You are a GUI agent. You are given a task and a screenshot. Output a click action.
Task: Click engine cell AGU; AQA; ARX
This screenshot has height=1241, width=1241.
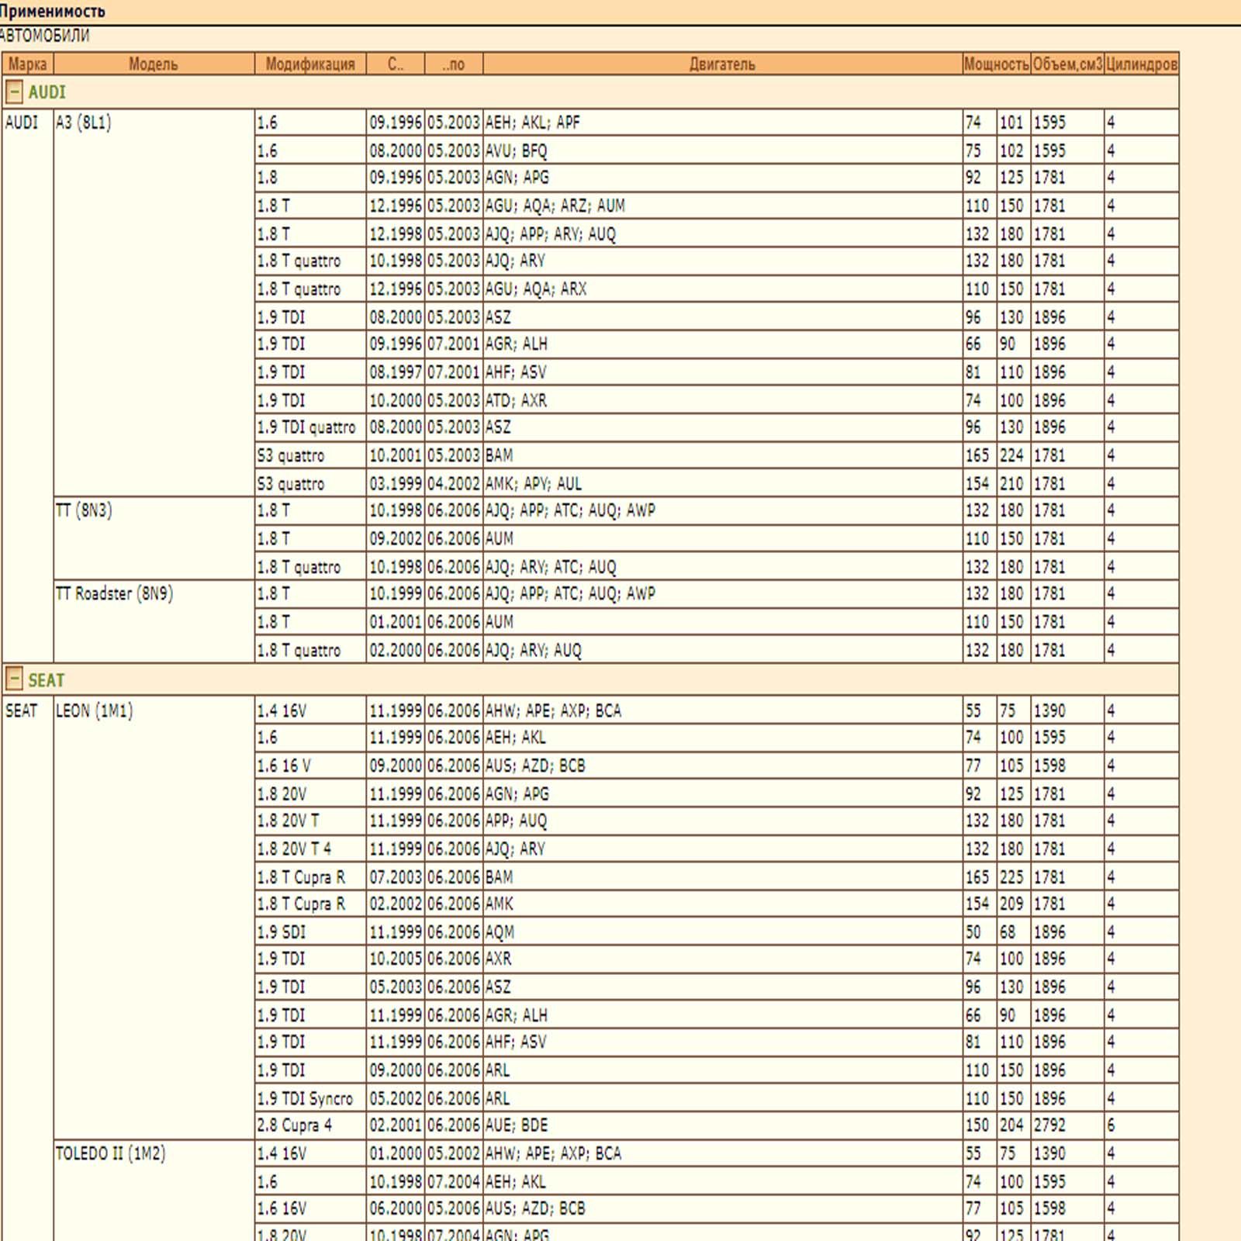(722, 289)
